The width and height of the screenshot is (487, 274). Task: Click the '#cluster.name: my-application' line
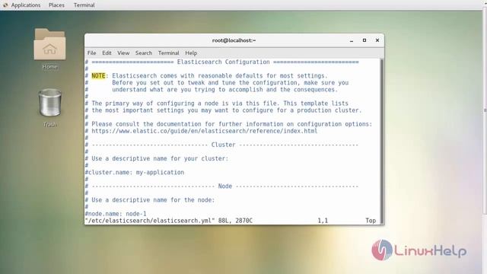[x=135, y=172]
